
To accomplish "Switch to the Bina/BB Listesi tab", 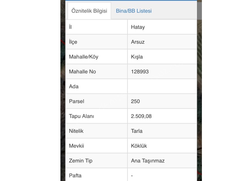I will 133,11.
